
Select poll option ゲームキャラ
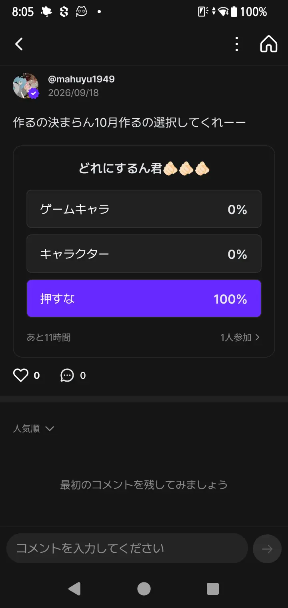click(144, 209)
